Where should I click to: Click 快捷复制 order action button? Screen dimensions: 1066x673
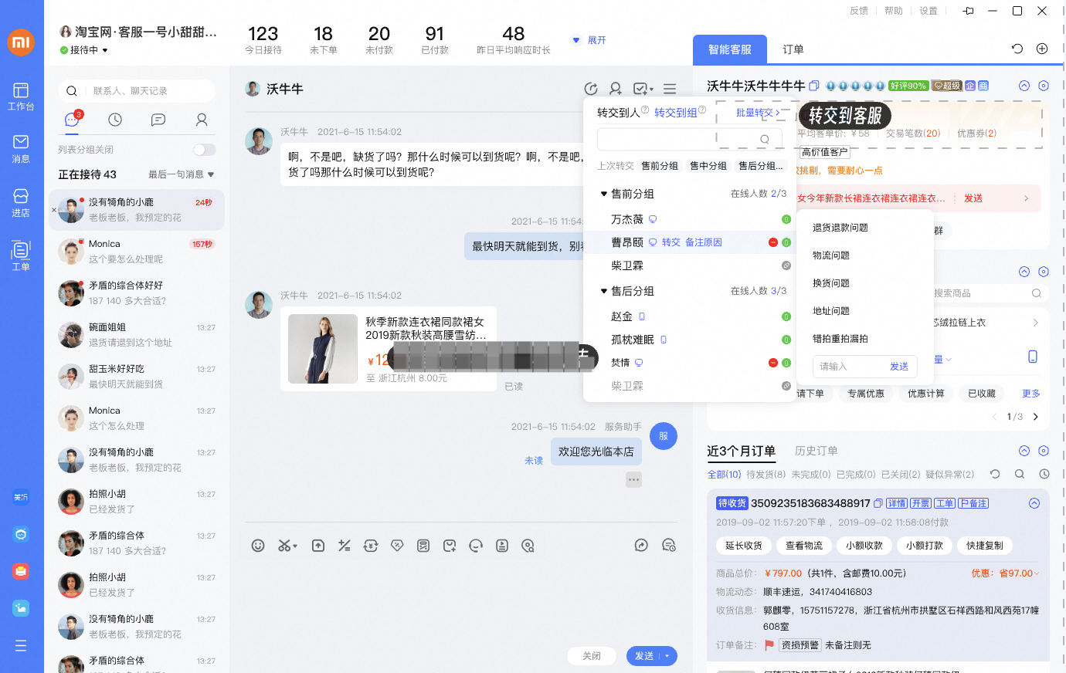click(985, 546)
